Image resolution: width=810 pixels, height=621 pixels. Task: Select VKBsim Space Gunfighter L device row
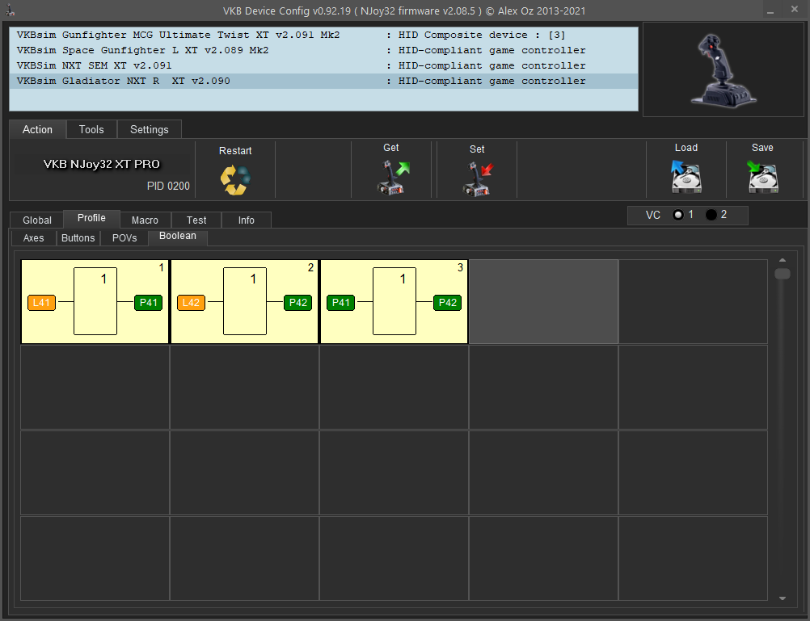click(323, 51)
